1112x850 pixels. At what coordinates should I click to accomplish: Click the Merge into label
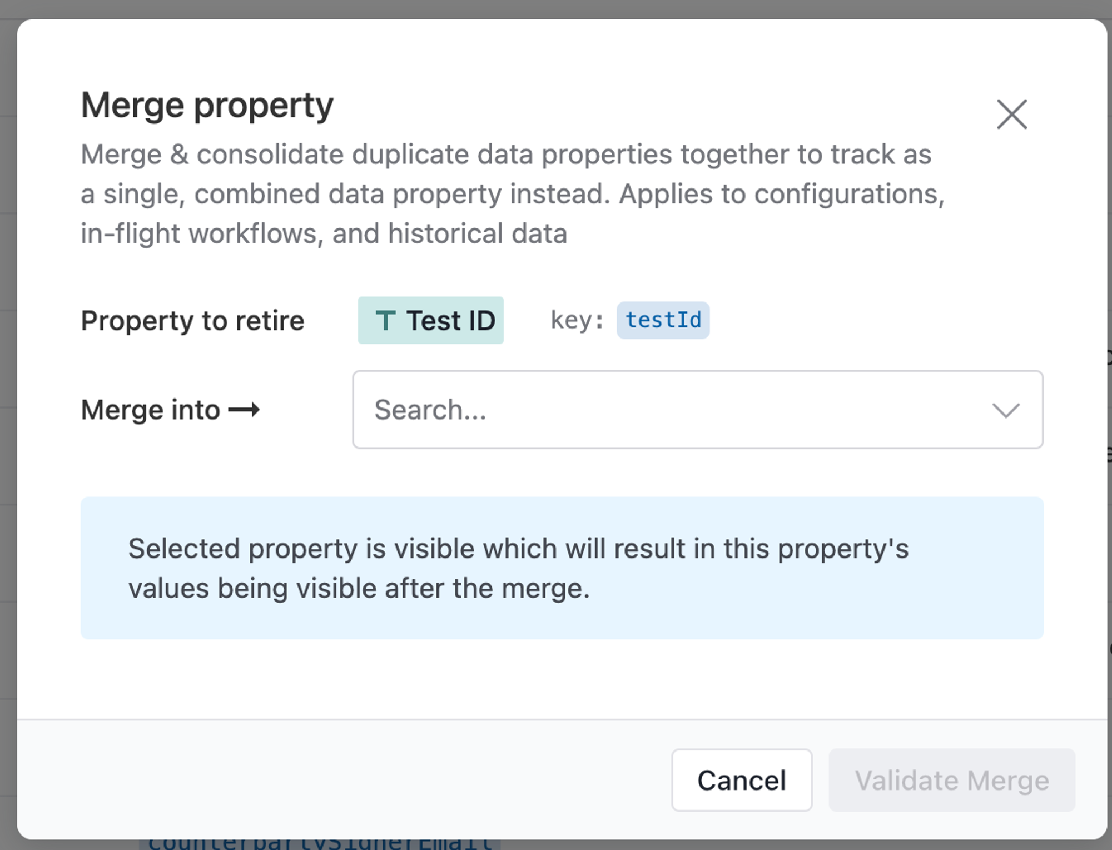click(150, 410)
